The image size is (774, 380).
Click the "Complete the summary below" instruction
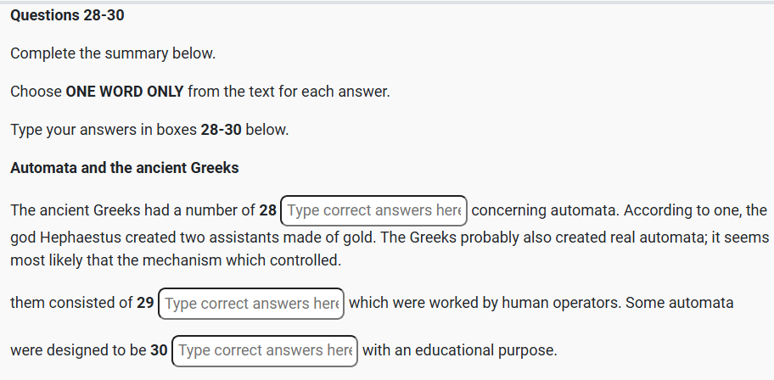[x=113, y=53]
